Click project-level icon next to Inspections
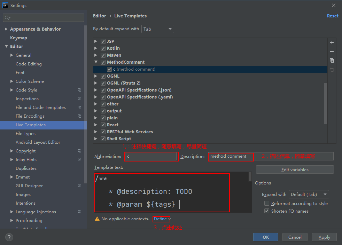The width and height of the screenshot is (342, 245). point(80,99)
